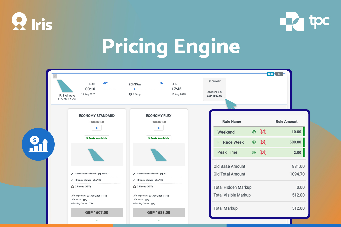
Task: Click the 20h35m duration text
Action: pos(135,84)
